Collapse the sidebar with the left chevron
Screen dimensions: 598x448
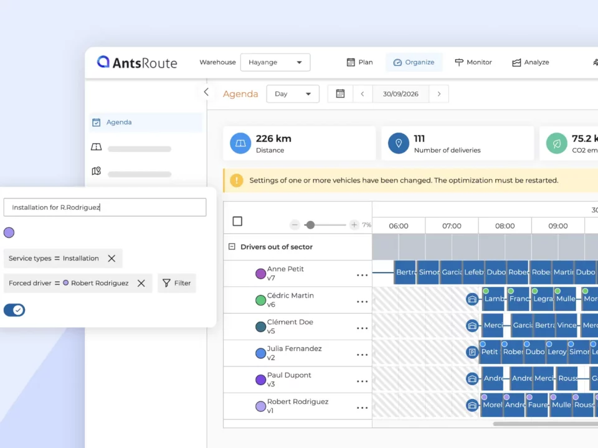click(x=206, y=92)
